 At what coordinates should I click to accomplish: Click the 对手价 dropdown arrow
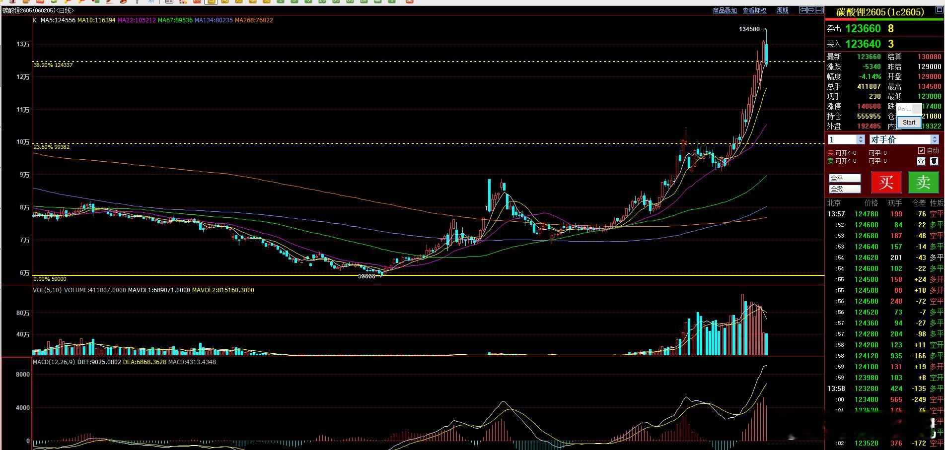pyautogui.click(x=935, y=139)
